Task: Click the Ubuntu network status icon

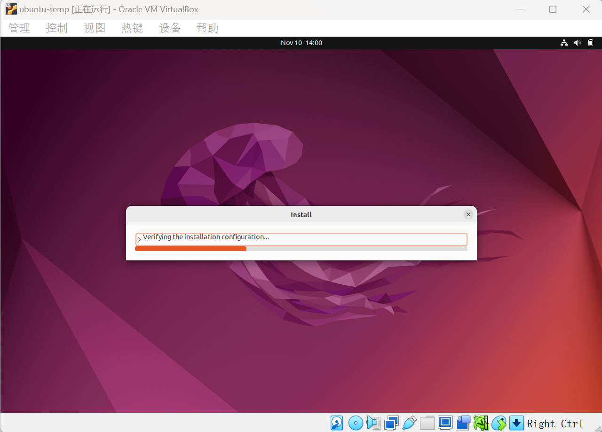Action: [564, 43]
